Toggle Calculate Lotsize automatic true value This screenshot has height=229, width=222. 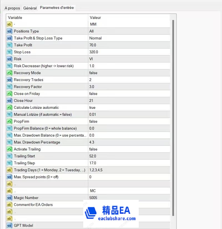point(92,108)
